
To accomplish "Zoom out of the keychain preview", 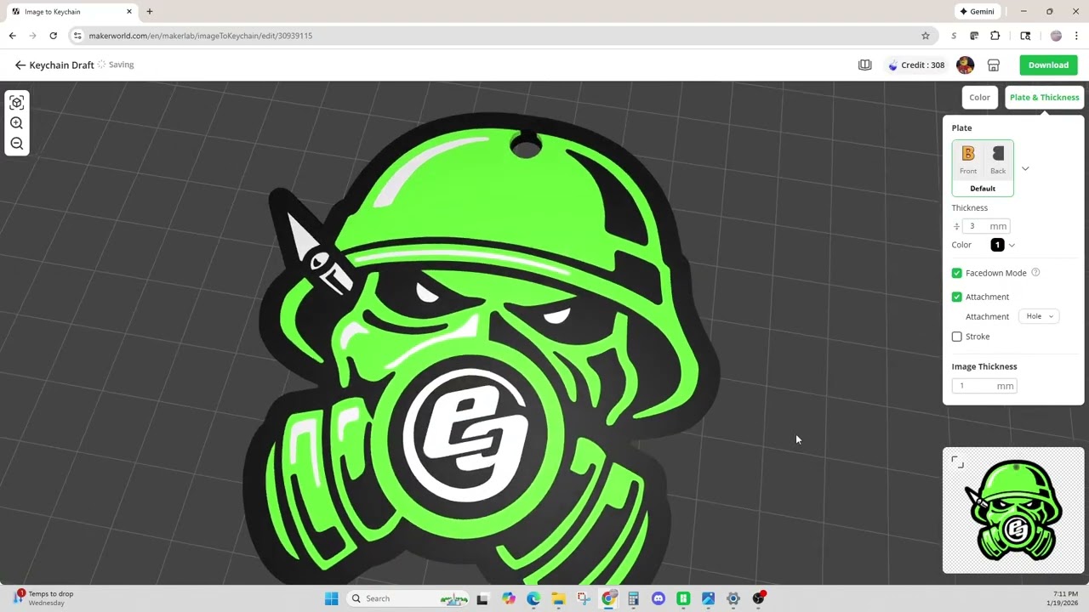I will click(16, 144).
